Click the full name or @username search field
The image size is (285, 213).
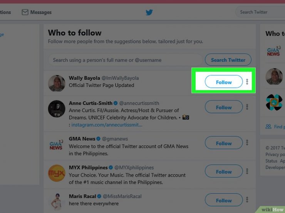click(125, 60)
